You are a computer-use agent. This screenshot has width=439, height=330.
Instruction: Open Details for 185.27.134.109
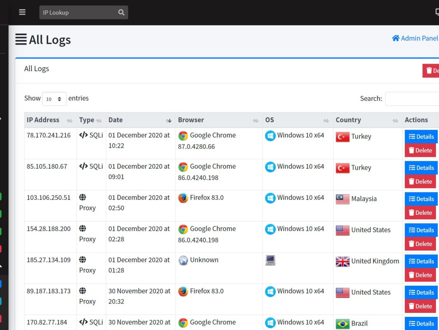(x=421, y=261)
